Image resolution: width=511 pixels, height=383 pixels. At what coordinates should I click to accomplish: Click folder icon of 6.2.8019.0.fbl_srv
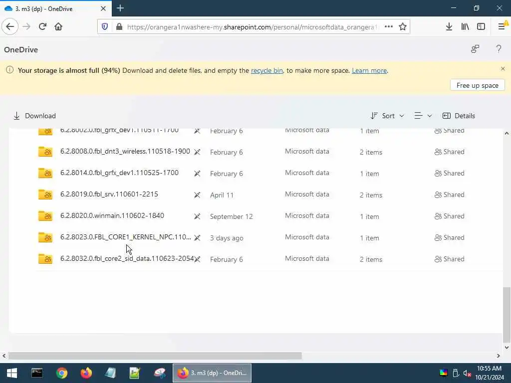[45, 194]
